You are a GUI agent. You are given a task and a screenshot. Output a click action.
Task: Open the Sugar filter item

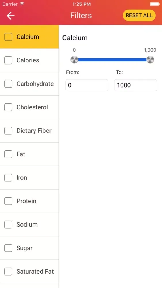pos(29,248)
